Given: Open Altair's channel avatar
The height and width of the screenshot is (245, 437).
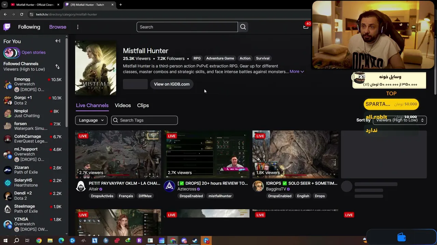Looking at the screenshot, I should [81, 186].
